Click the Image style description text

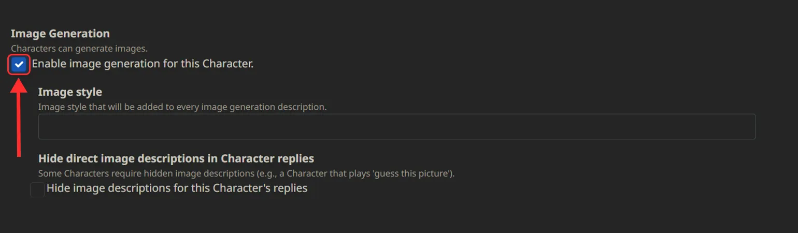tap(182, 107)
